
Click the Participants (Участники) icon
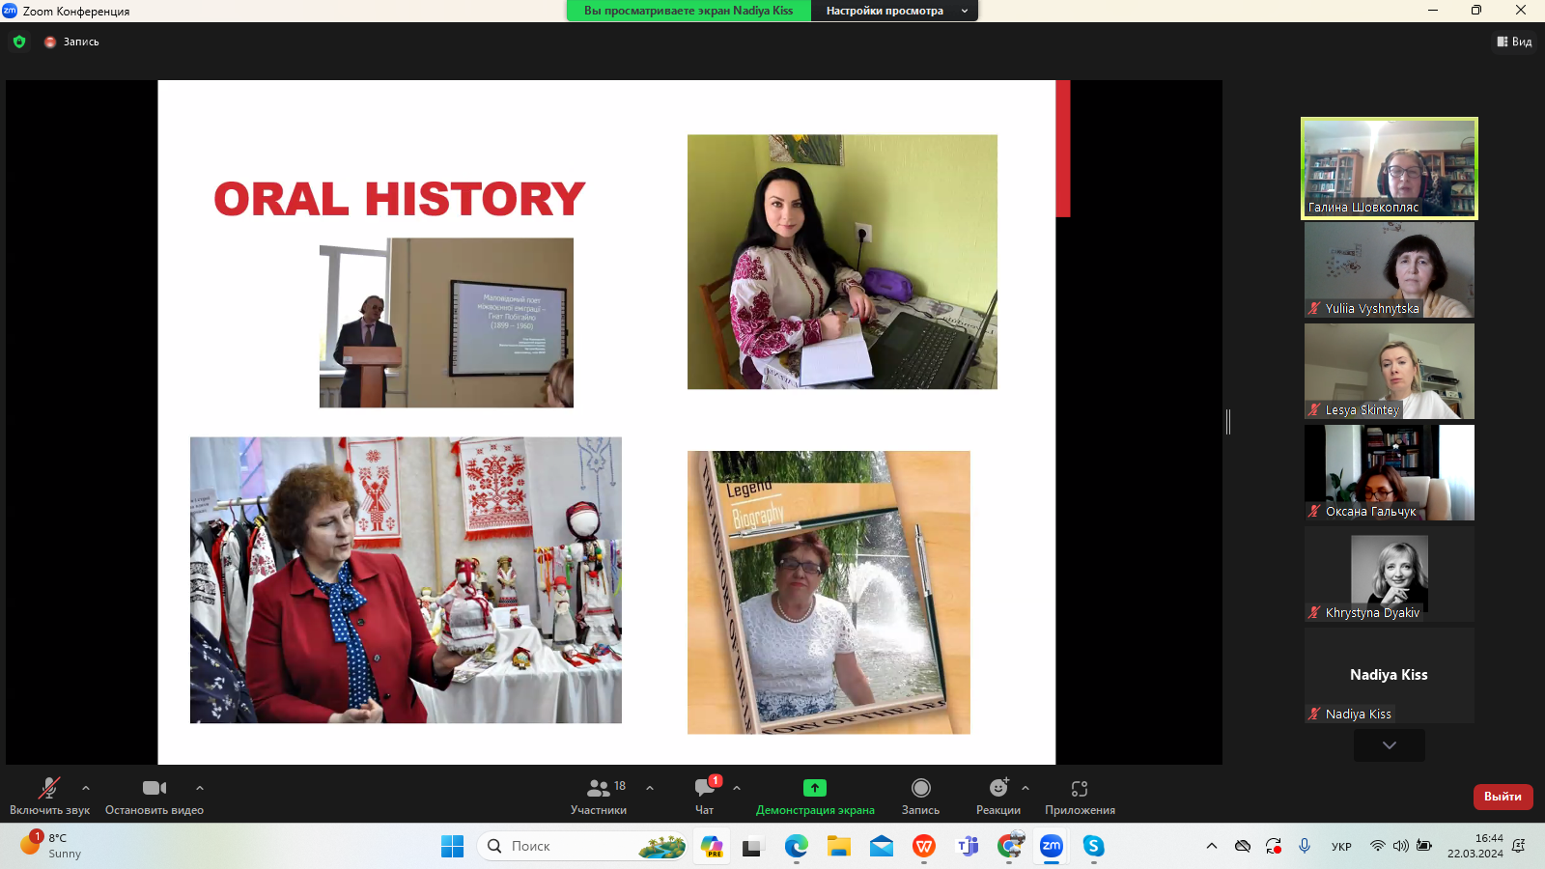pos(599,789)
